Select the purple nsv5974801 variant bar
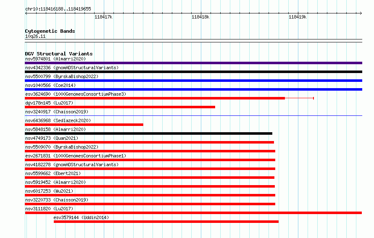Image resolution: width=374 pixels, height=238 pixels. pyautogui.click(x=193, y=63)
